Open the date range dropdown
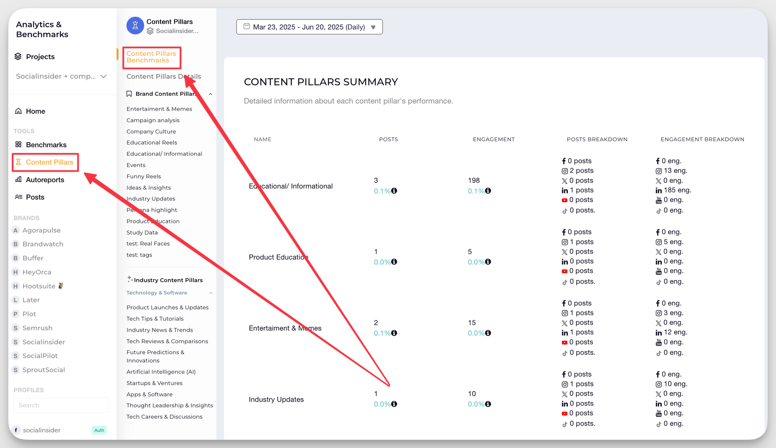 pos(309,27)
